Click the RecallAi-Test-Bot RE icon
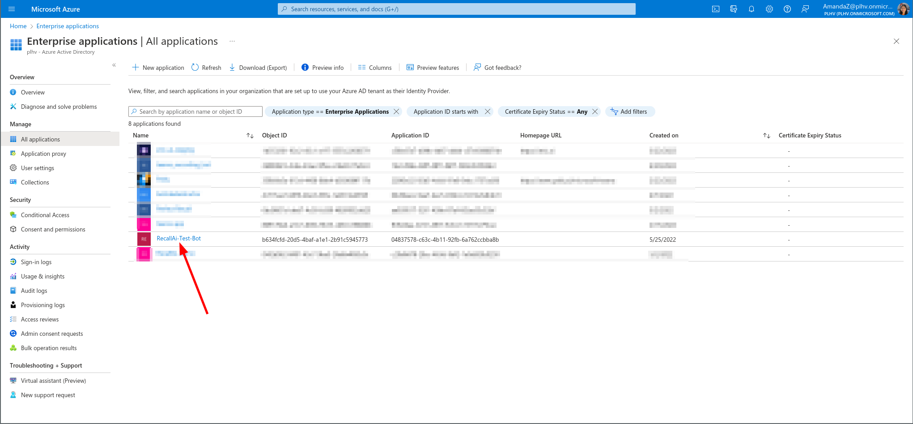 [x=144, y=239]
